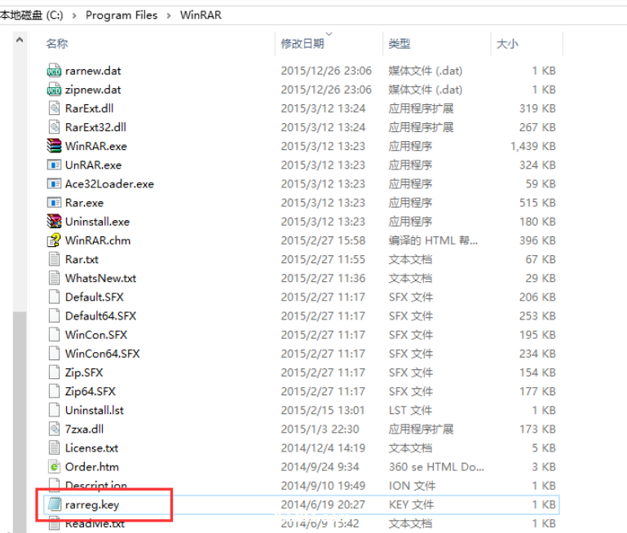The width and height of the screenshot is (627, 533).
Task: Select file name Default64.SFX
Action: tap(100, 315)
